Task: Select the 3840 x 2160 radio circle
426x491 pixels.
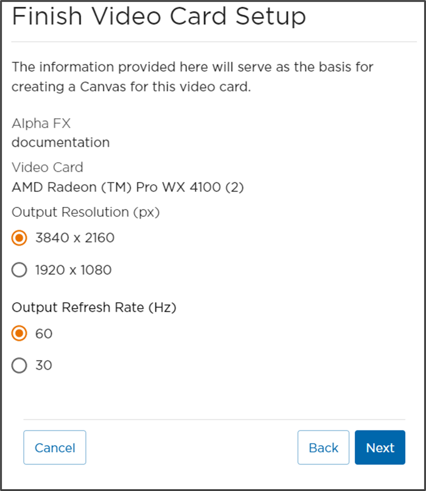Action: [19, 238]
